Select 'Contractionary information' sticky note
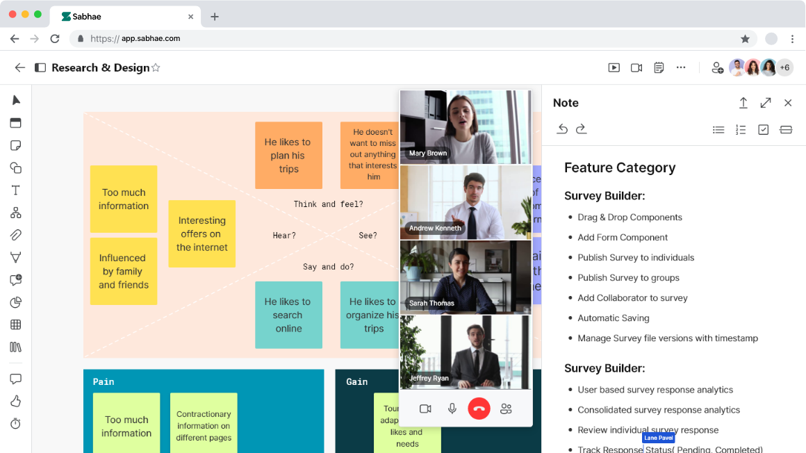Image resolution: width=806 pixels, height=453 pixels. pyautogui.click(x=204, y=423)
